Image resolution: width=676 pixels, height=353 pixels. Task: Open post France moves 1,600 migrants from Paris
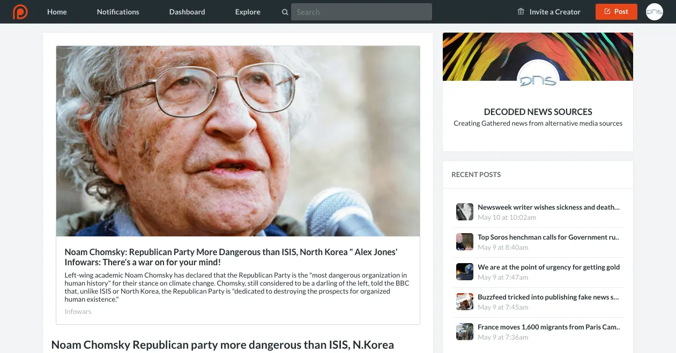(x=549, y=327)
